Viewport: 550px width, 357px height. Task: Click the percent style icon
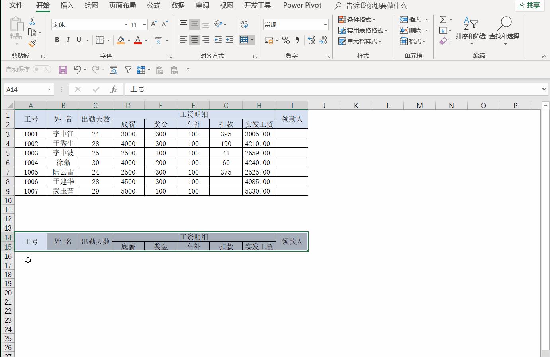click(x=285, y=40)
